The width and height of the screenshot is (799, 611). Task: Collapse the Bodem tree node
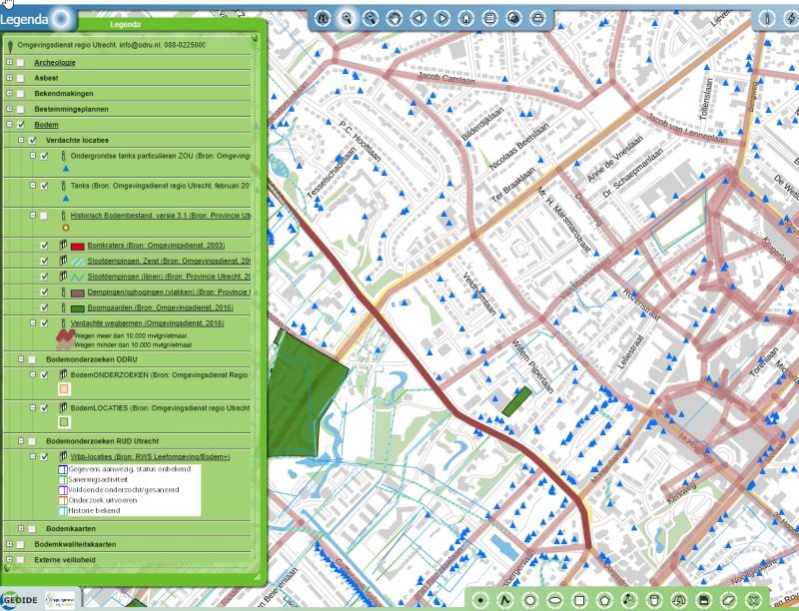coord(9,124)
